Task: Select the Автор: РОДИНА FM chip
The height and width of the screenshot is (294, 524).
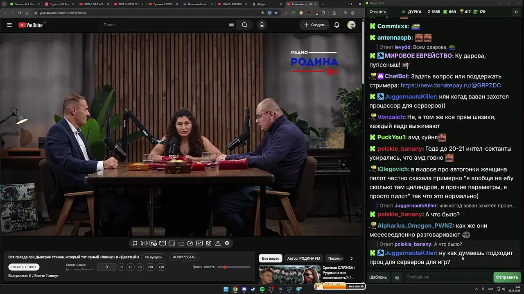Action: (304, 258)
